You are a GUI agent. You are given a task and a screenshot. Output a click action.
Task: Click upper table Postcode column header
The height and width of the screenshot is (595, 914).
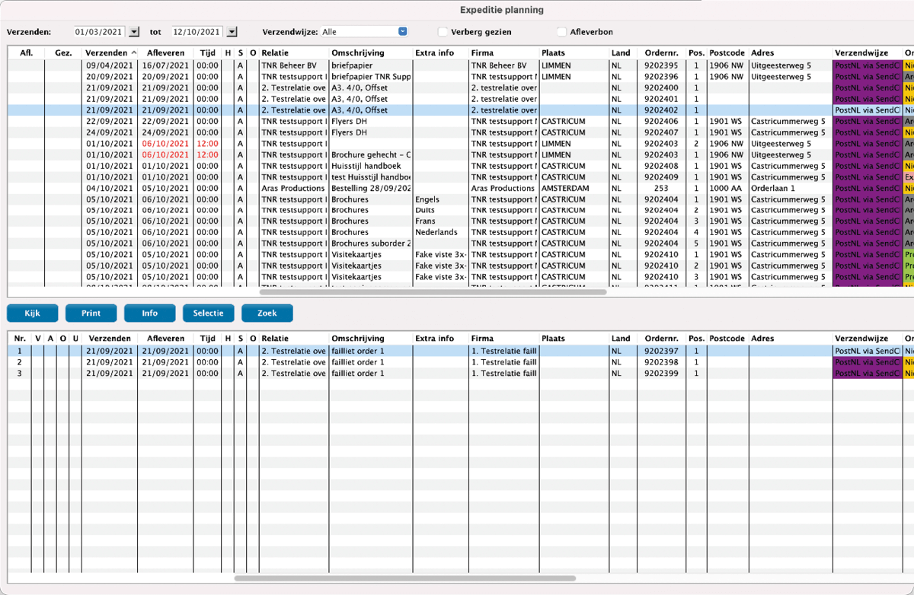pyautogui.click(x=727, y=53)
